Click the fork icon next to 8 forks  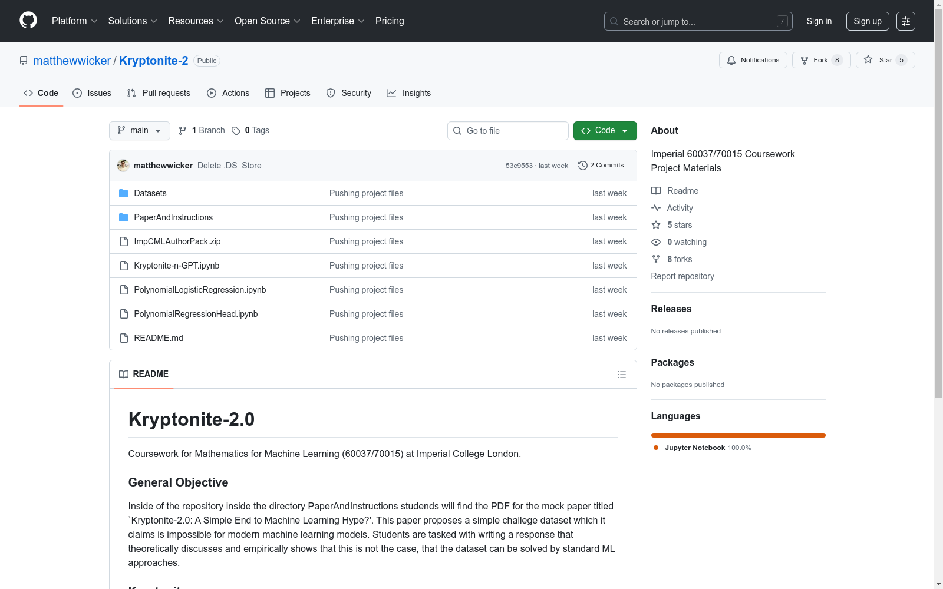(x=656, y=259)
